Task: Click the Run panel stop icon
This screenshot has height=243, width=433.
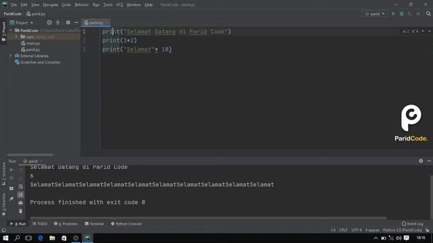Action: pos(12,178)
